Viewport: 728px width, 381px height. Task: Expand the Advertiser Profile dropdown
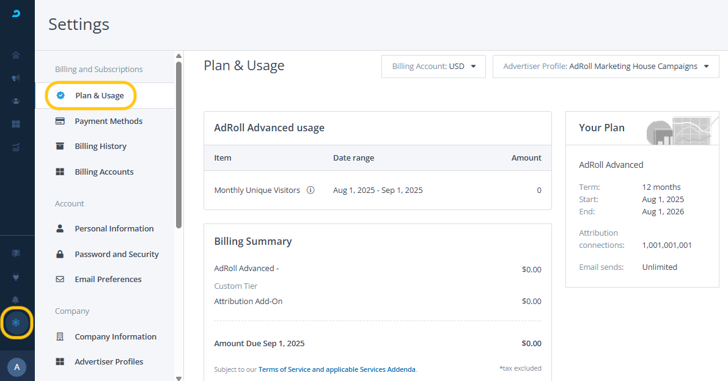pyautogui.click(x=606, y=67)
